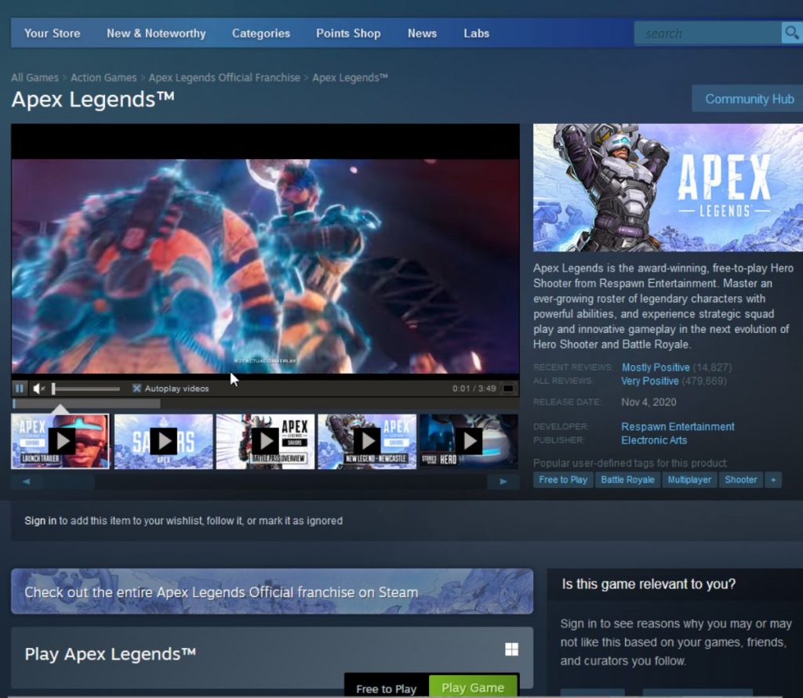Advance the thumbnail carousel with the right arrow
Viewport: 803px width, 698px height.
coord(503,481)
